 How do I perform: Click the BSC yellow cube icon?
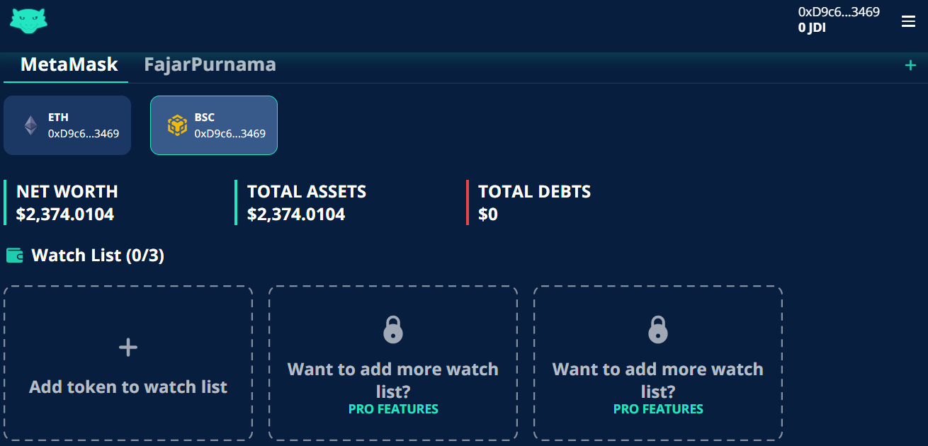point(177,125)
